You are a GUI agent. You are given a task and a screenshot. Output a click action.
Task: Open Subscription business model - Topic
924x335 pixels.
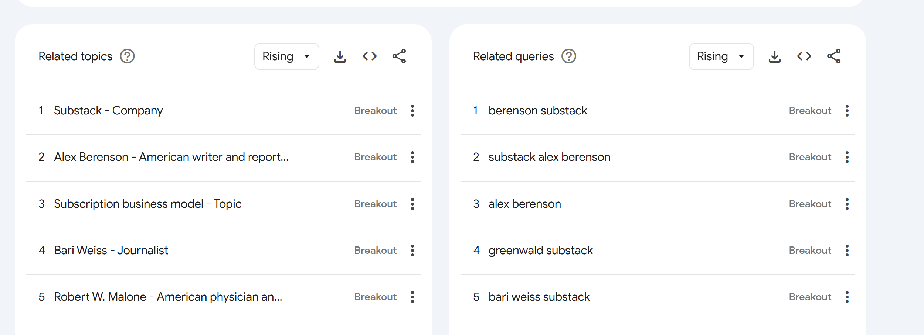147,204
